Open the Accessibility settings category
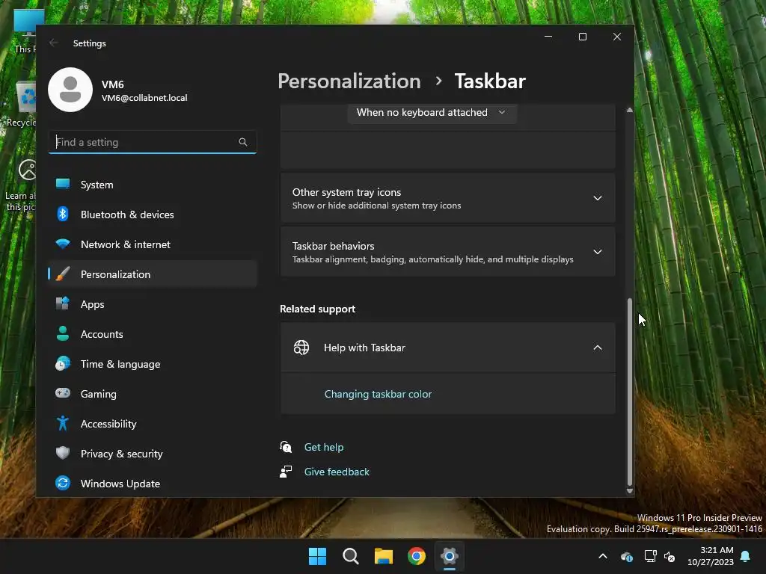Viewport: 766px width, 574px height. pos(153,424)
